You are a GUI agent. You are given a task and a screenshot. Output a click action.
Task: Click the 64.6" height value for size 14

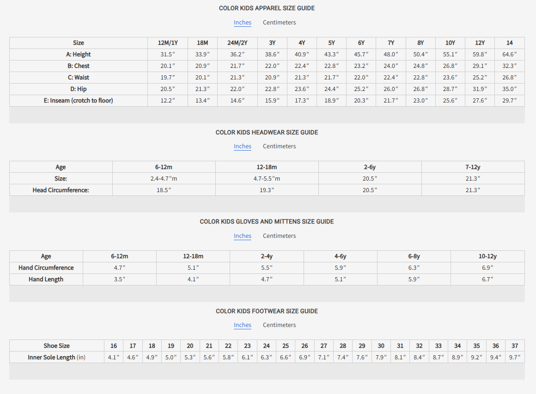pyautogui.click(x=509, y=55)
